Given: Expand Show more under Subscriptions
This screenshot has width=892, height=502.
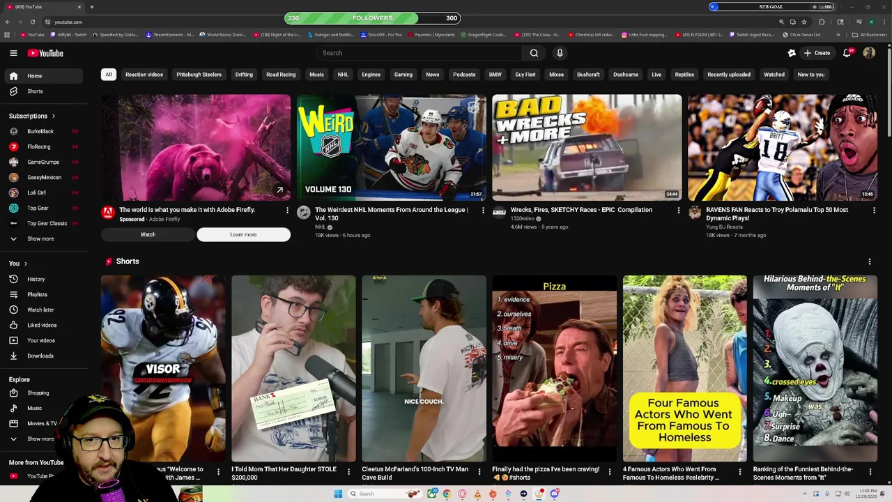Looking at the screenshot, I should tap(44, 238).
